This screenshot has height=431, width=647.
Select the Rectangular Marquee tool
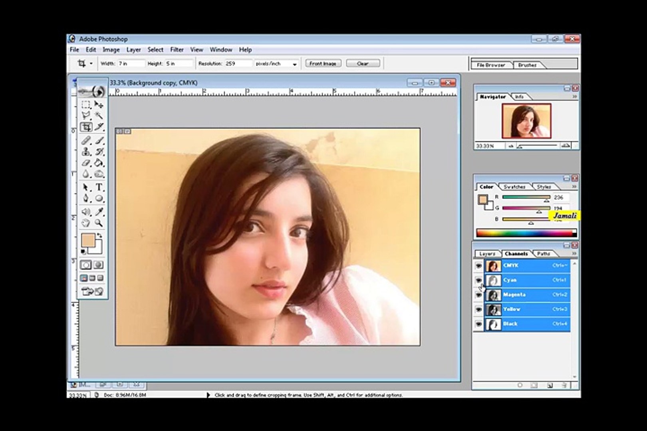pyautogui.click(x=86, y=105)
